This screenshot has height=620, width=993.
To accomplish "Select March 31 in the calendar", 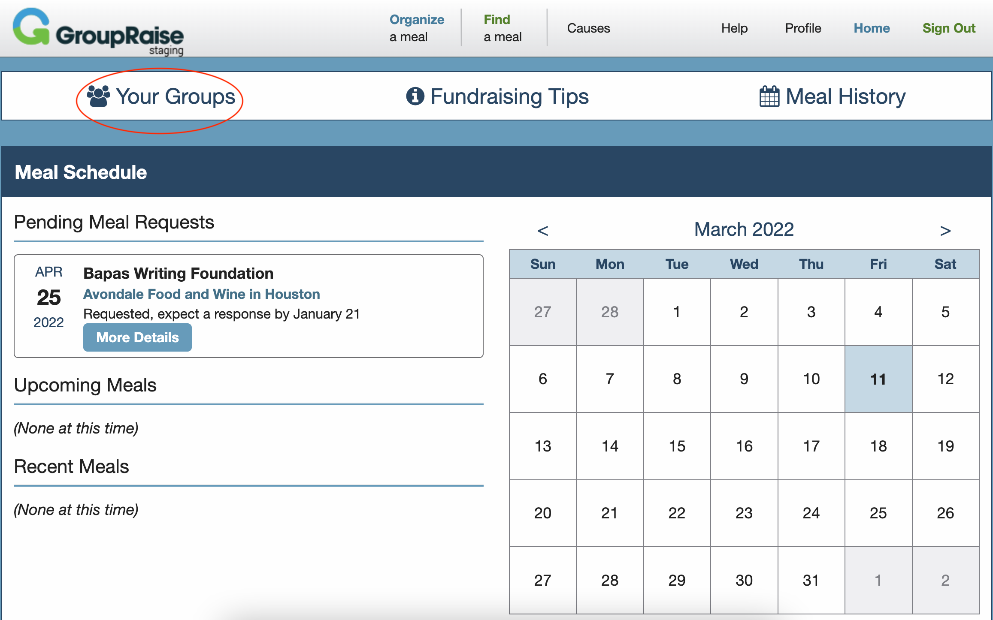I will pos(811,580).
